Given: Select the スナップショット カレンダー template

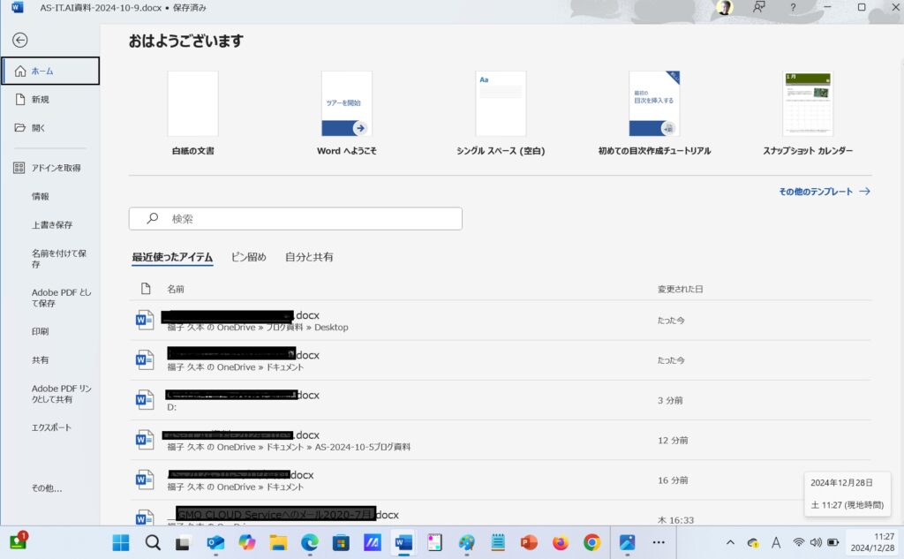Looking at the screenshot, I should 808,113.
